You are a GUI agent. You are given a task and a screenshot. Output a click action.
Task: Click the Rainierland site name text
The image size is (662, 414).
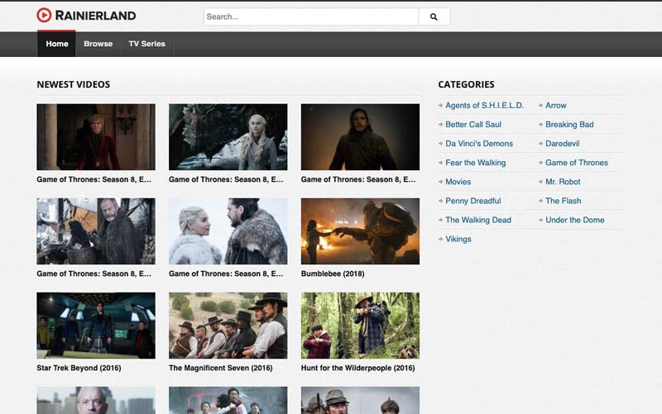[95, 16]
